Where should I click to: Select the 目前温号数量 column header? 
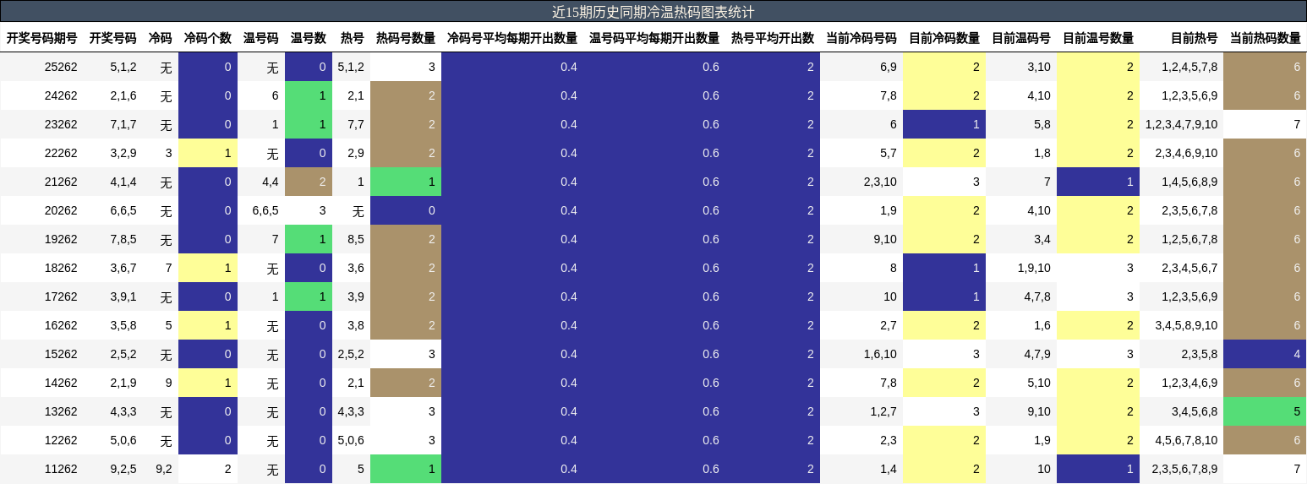[x=1098, y=38]
